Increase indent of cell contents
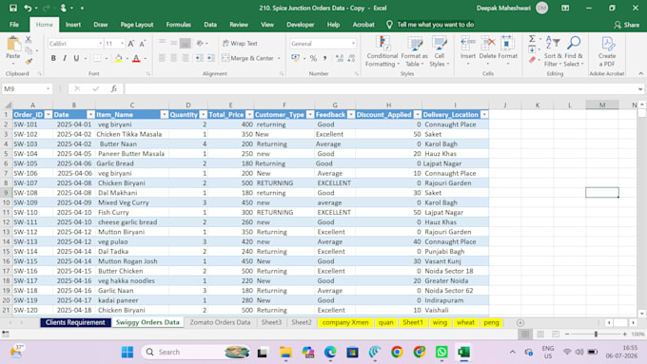This screenshot has width=647, height=364. pos(211,58)
